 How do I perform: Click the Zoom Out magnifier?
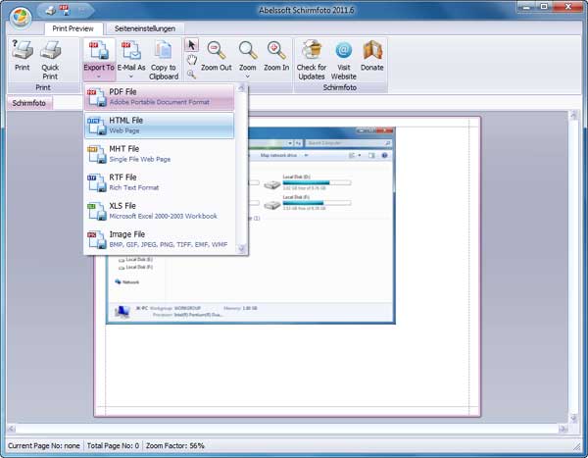click(x=216, y=56)
